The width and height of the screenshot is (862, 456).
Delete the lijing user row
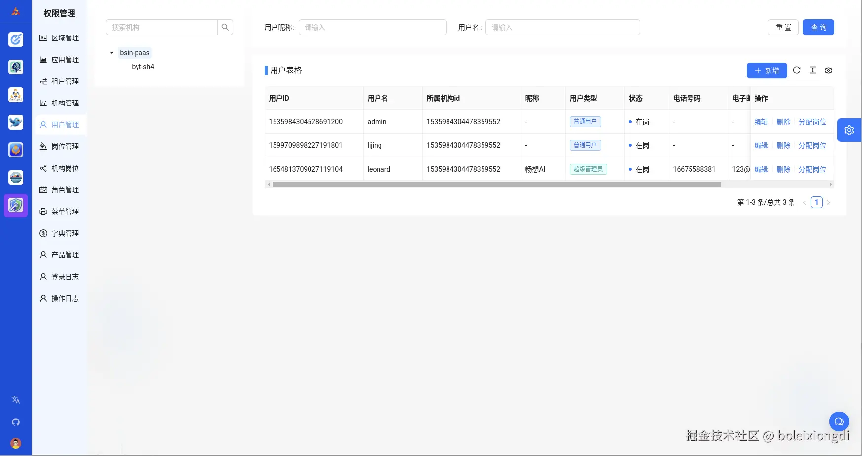[783, 145]
